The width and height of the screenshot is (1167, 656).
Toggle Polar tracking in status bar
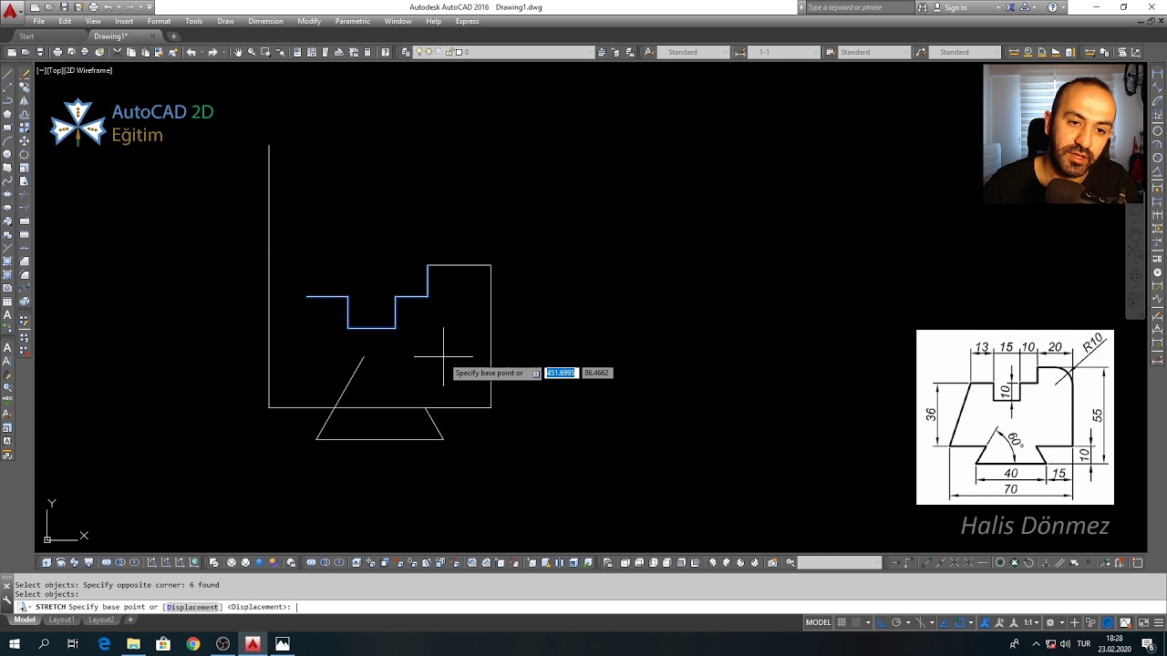pos(896,622)
